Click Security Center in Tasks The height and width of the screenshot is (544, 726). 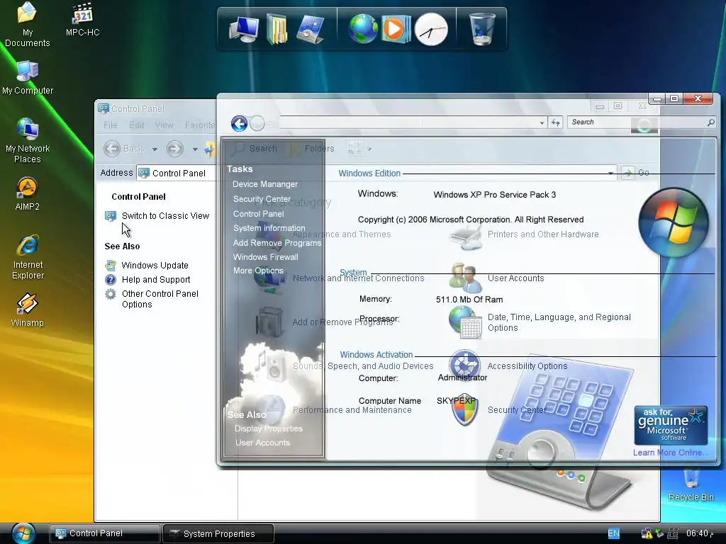point(262,199)
